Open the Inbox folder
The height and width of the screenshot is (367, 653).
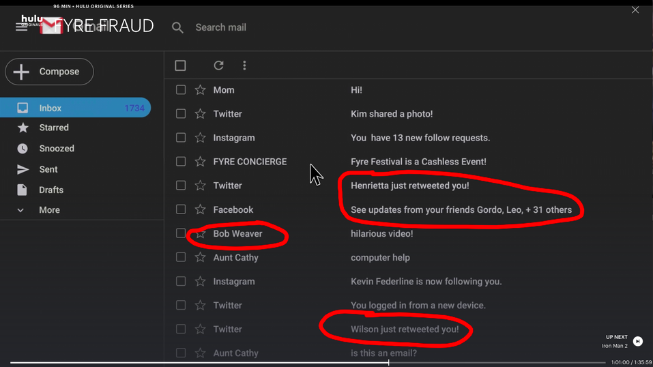click(75, 108)
